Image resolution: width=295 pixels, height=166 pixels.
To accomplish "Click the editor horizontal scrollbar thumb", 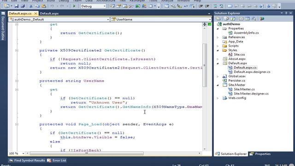I will [x=87, y=154].
